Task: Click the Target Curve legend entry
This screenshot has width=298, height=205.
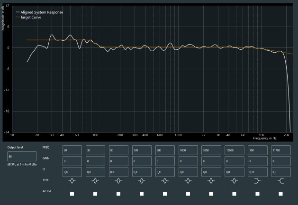Action: (x=30, y=17)
